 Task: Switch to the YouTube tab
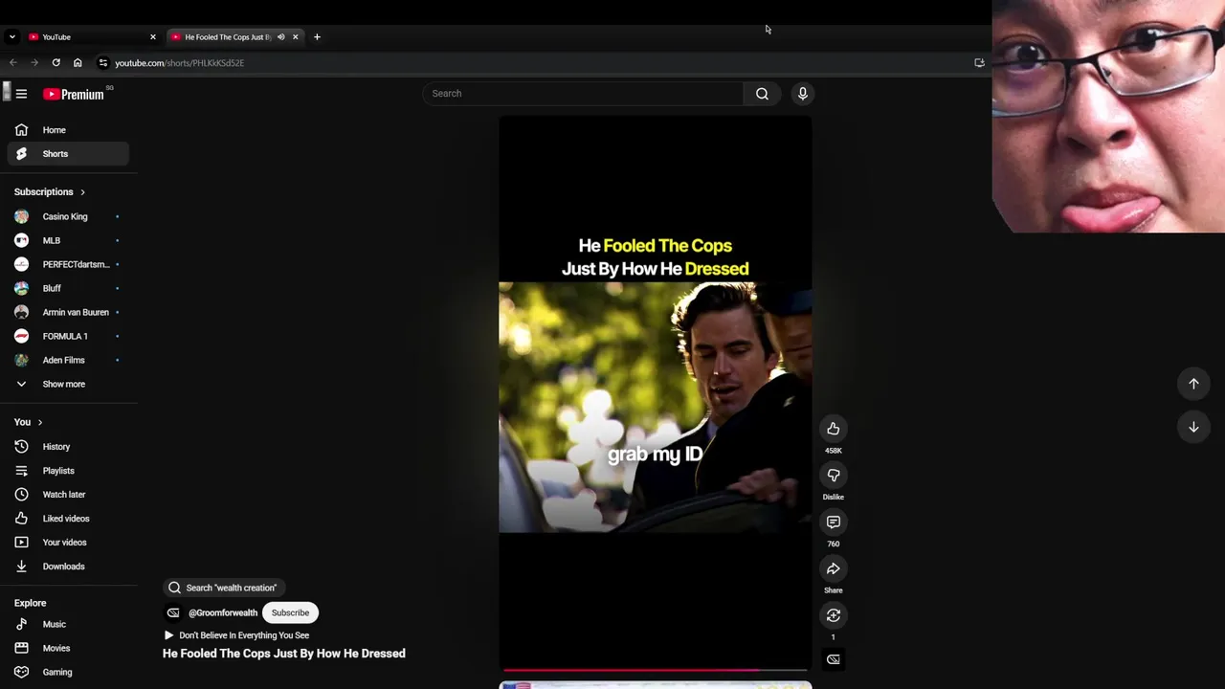click(x=91, y=37)
